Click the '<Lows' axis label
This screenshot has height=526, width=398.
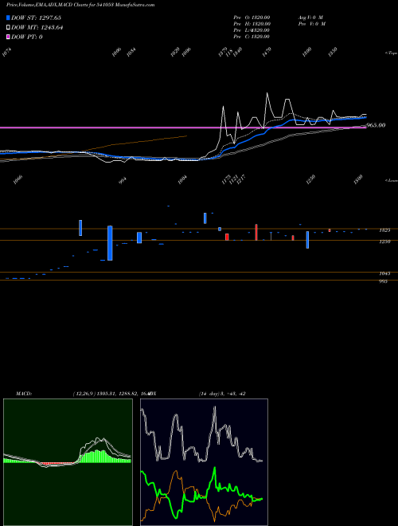coord(391,180)
